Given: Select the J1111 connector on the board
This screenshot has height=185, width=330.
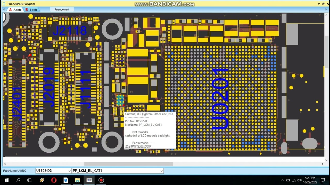Looking at the screenshot, I should (85, 89).
